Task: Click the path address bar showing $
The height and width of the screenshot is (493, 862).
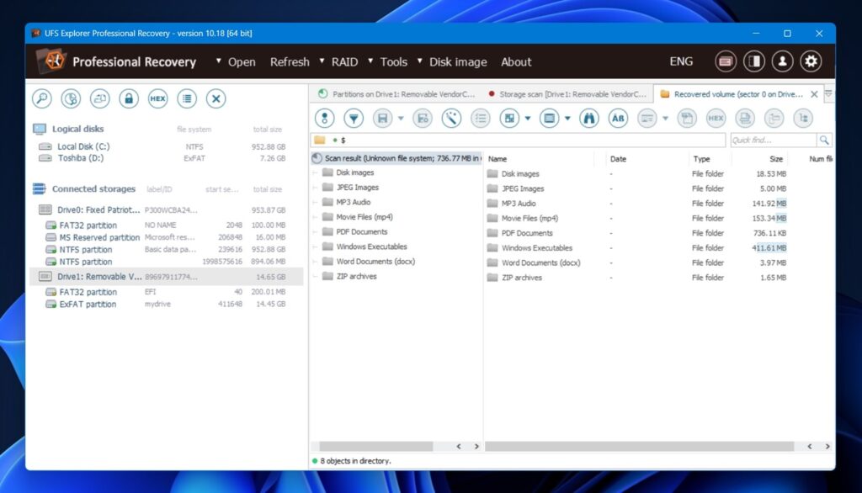Action: [519, 140]
